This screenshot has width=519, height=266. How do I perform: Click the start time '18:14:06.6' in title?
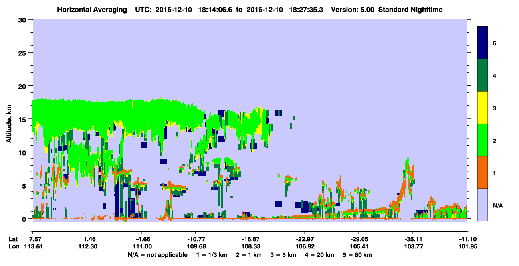click(216, 9)
